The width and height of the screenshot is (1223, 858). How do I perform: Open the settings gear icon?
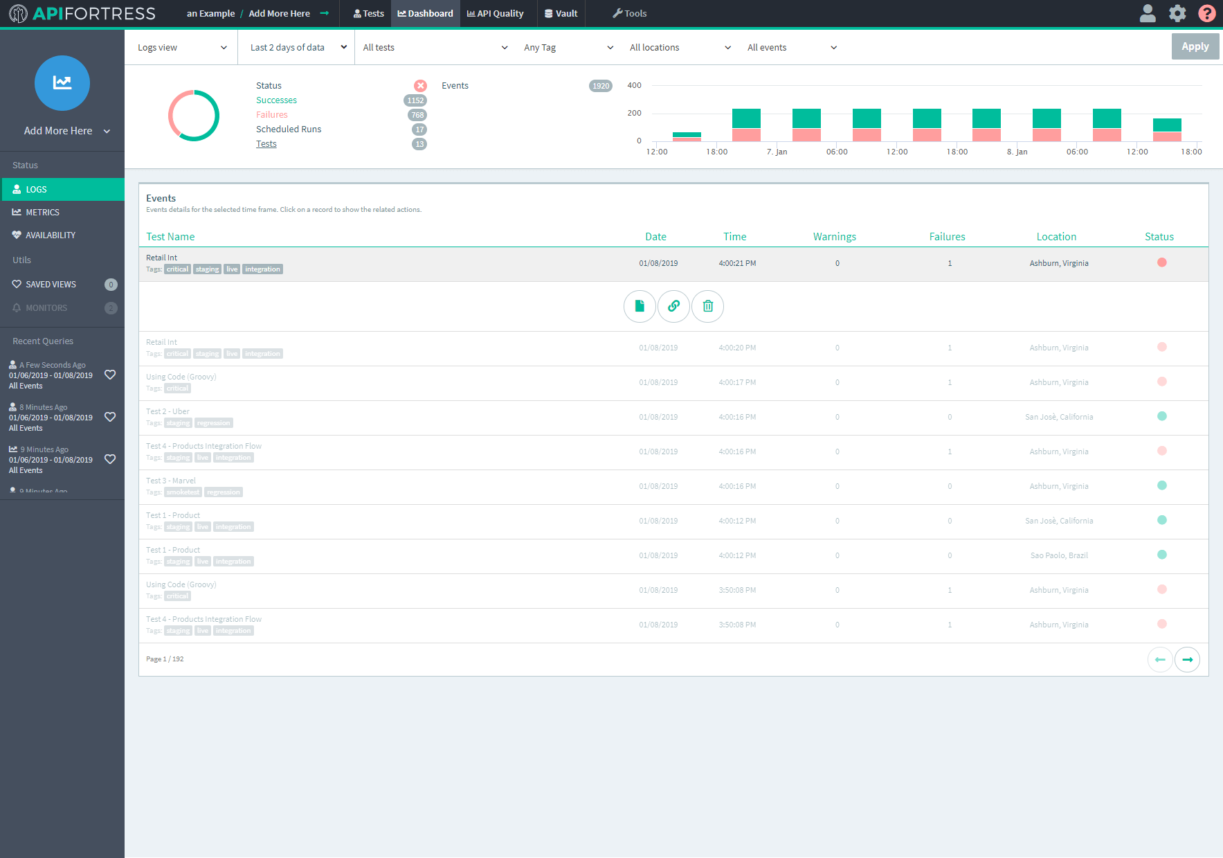pos(1177,13)
